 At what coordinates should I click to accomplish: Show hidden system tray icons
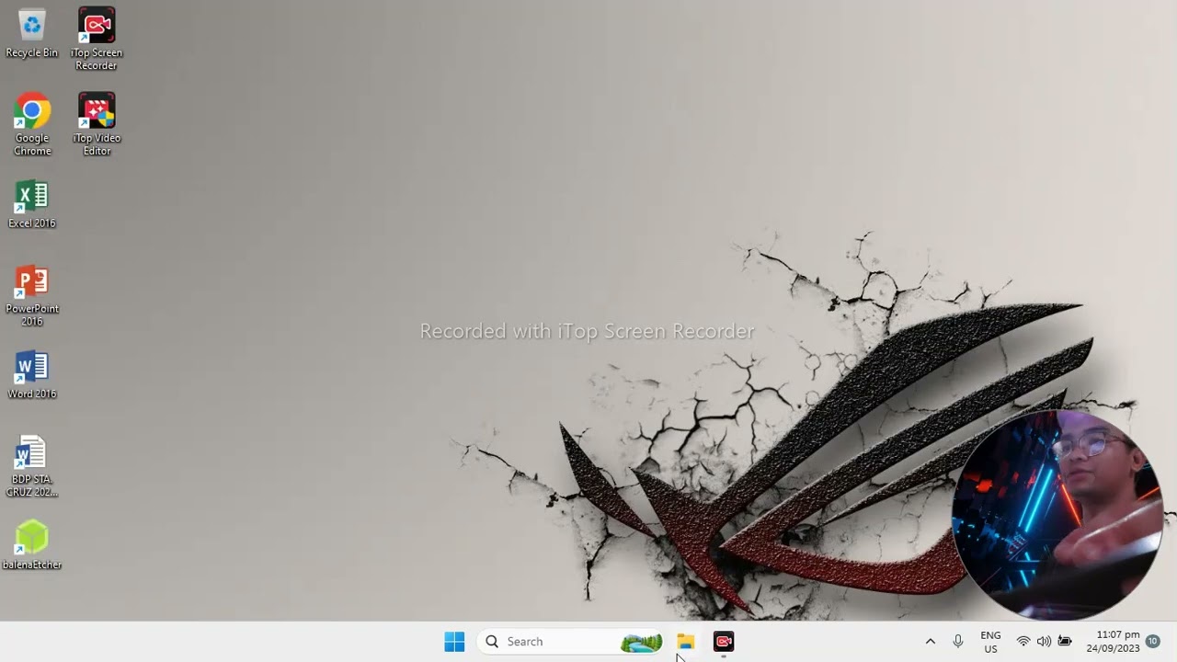[930, 642]
